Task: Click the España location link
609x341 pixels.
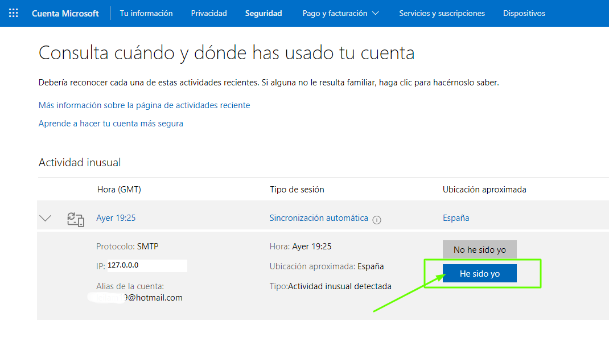Action: 456,218
